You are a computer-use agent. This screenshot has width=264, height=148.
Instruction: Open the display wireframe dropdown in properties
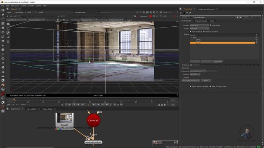[199, 25]
